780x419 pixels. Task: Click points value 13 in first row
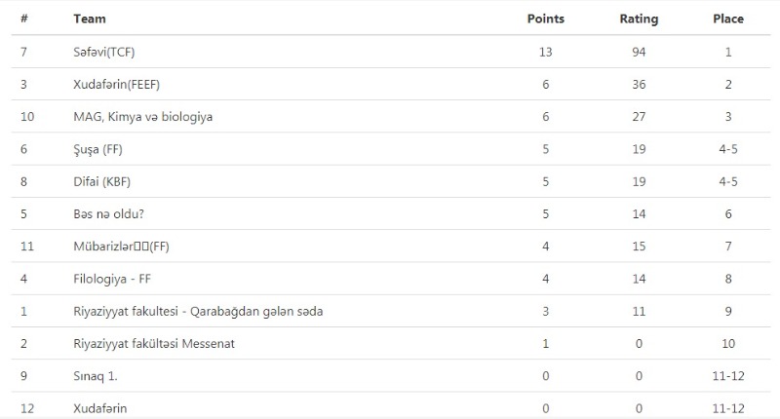(x=545, y=52)
